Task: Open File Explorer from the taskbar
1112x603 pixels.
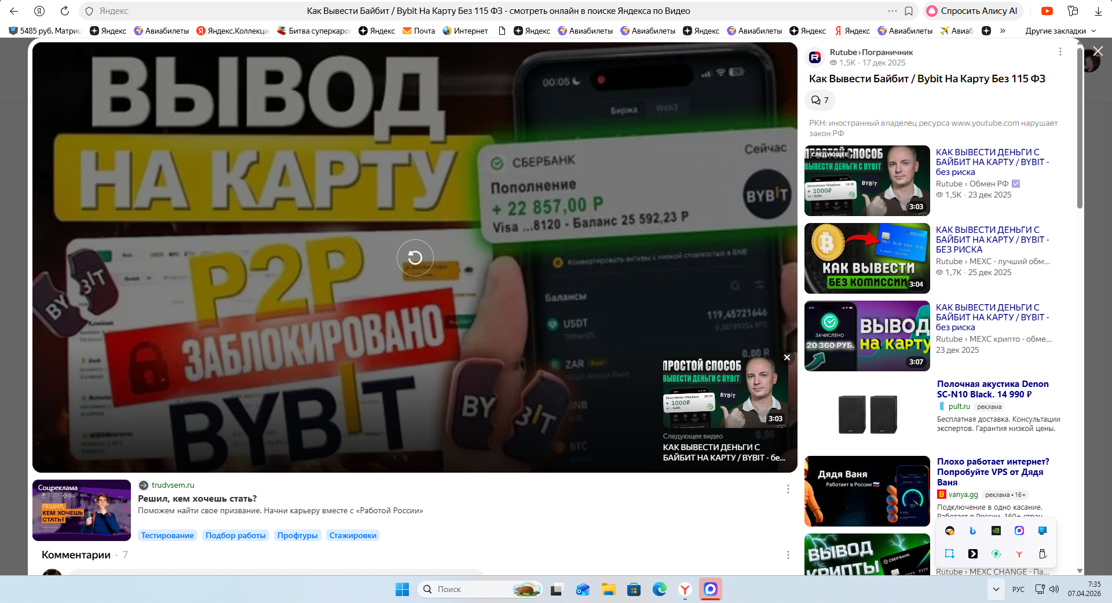Action: (x=608, y=589)
